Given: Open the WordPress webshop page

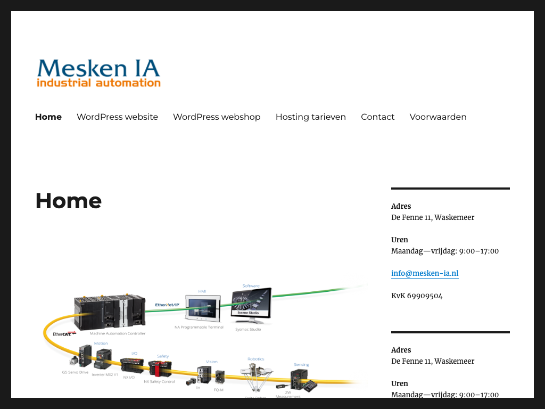Looking at the screenshot, I should pyautogui.click(x=217, y=117).
